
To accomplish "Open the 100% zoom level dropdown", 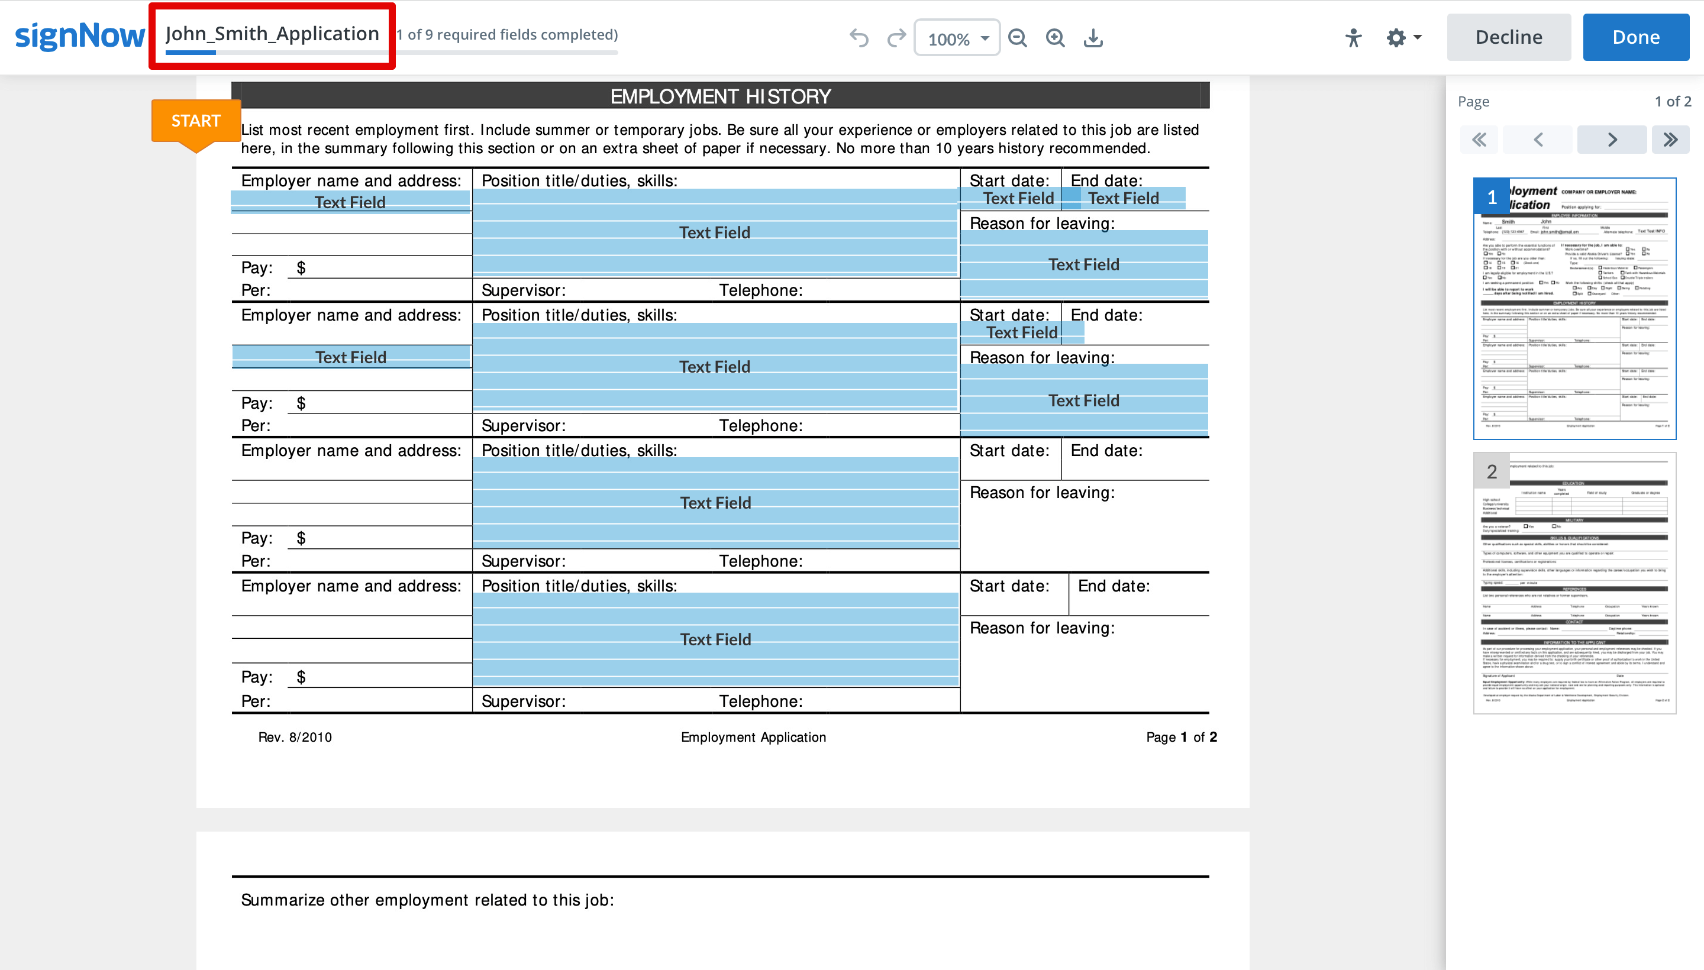I will (957, 38).
